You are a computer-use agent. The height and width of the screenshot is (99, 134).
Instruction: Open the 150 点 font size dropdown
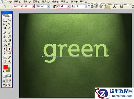tap(69, 6)
